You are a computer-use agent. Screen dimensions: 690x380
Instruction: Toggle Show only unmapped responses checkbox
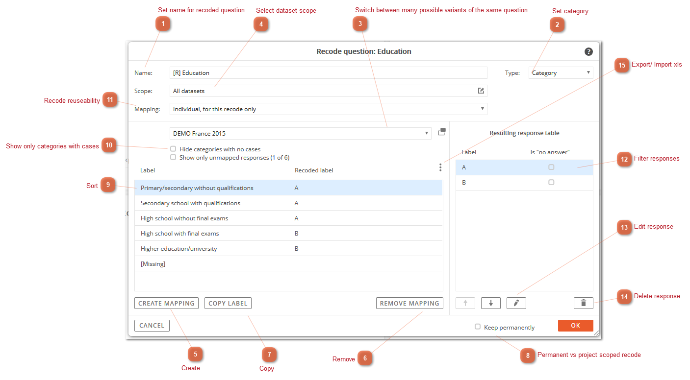(x=173, y=157)
